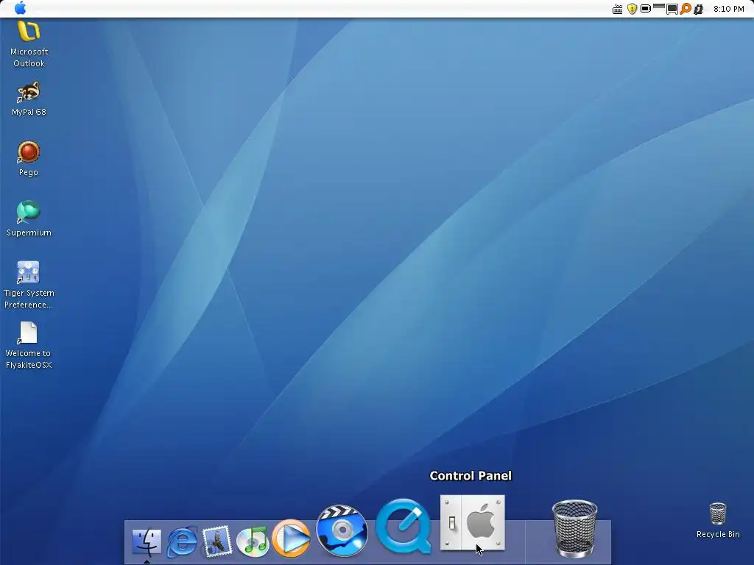Select the 'Supermium' icon label text
The width and height of the screenshot is (754, 565).
29,232
